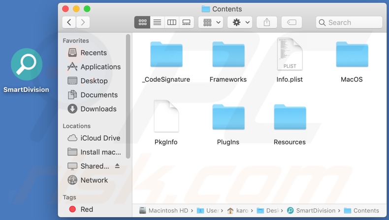Image resolution: width=389 pixels, height=220 pixels.
Task: Switch to list view mode
Action: [x=157, y=22]
